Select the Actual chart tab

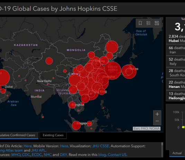(177, 153)
